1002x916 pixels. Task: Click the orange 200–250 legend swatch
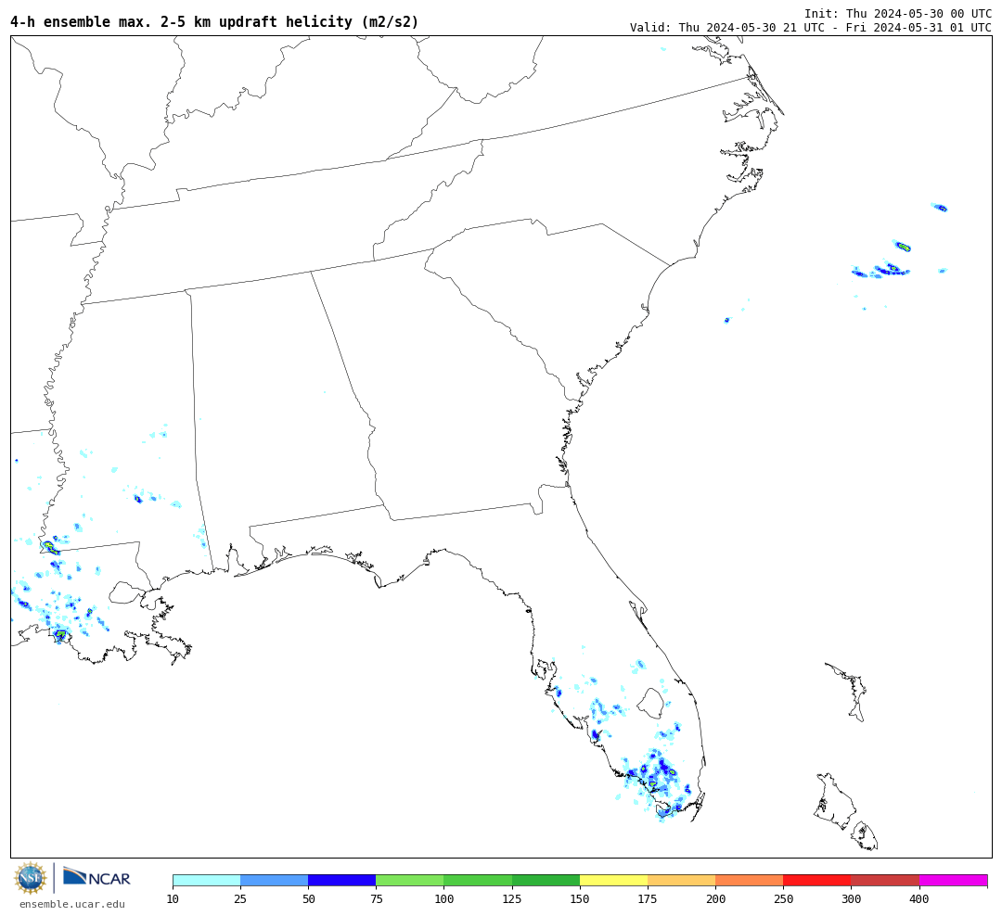(750, 880)
